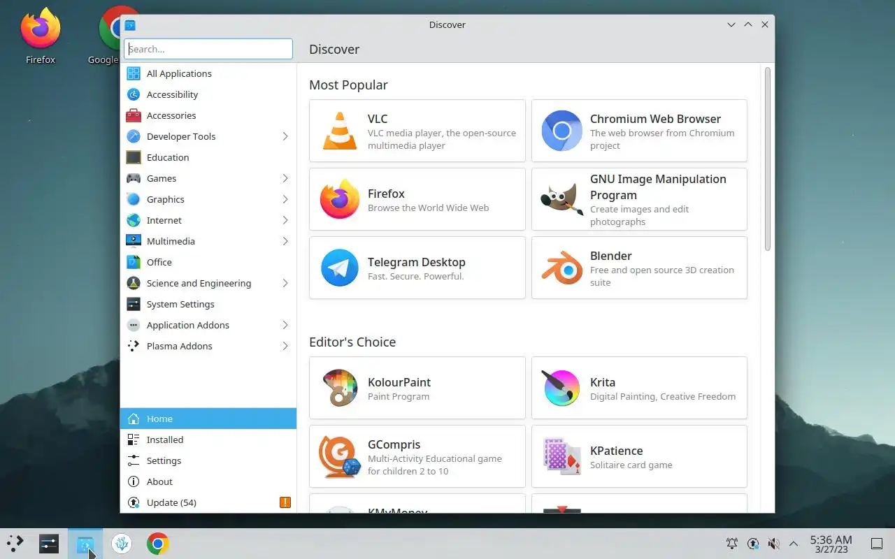The width and height of the screenshot is (895, 559).
Task: Open Update (54) page
Action: pyautogui.click(x=208, y=502)
